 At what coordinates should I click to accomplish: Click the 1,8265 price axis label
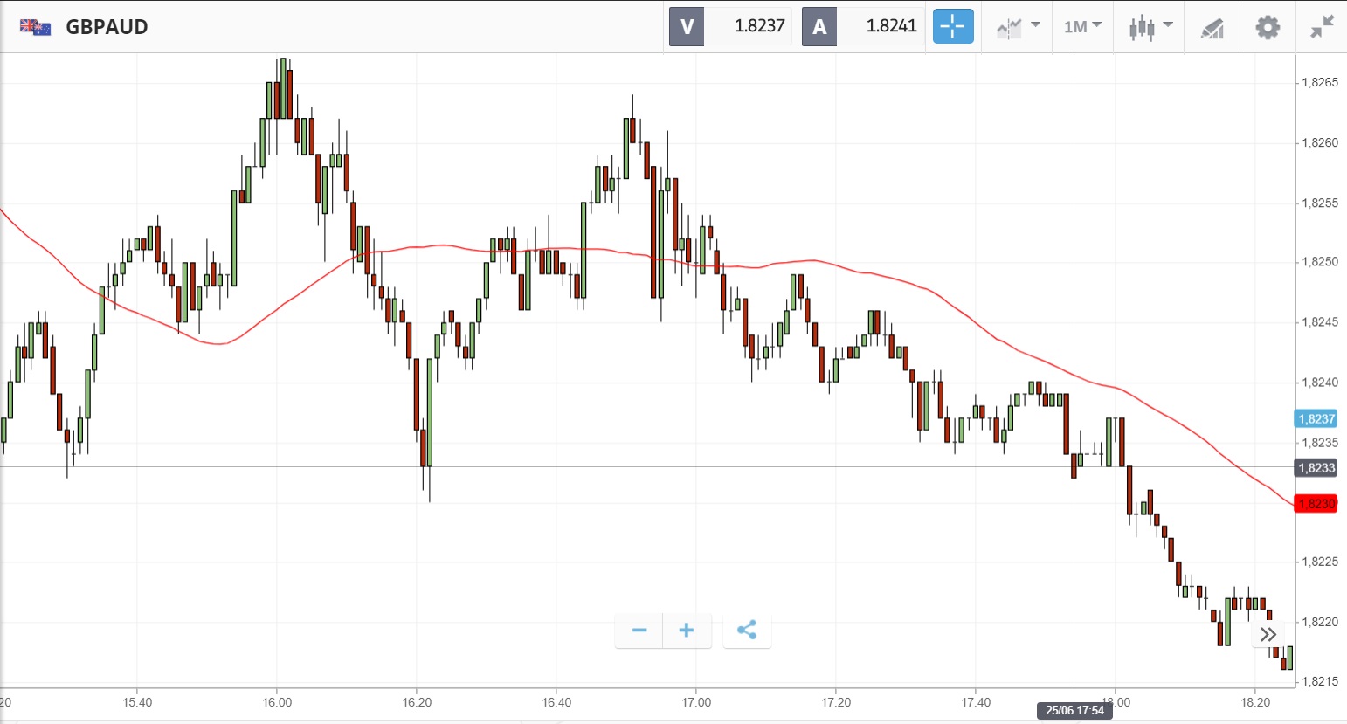click(1319, 83)
